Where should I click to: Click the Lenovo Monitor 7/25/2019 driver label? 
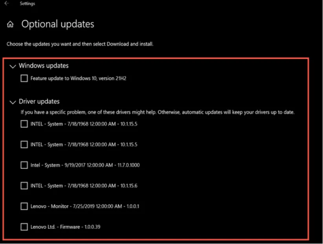point(85,206)
